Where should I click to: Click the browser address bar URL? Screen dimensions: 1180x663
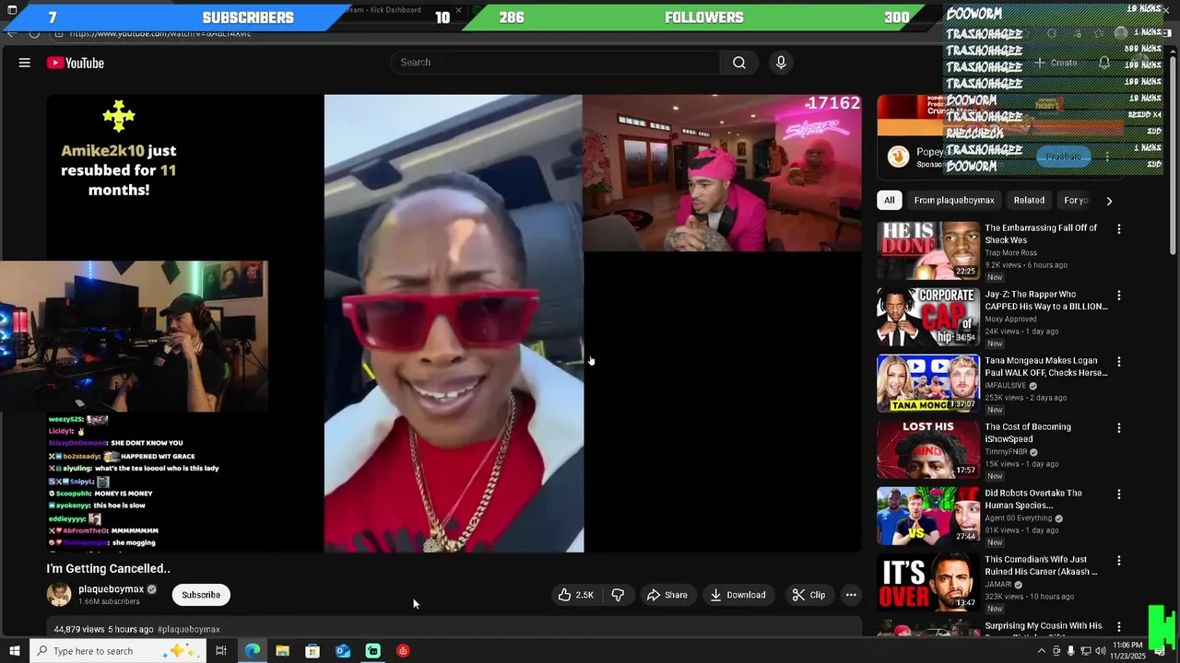click(159, 34)
